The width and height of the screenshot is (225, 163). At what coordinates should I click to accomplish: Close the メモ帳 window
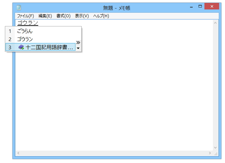212,6
